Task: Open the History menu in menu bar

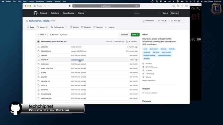Action: click(31, 1)
